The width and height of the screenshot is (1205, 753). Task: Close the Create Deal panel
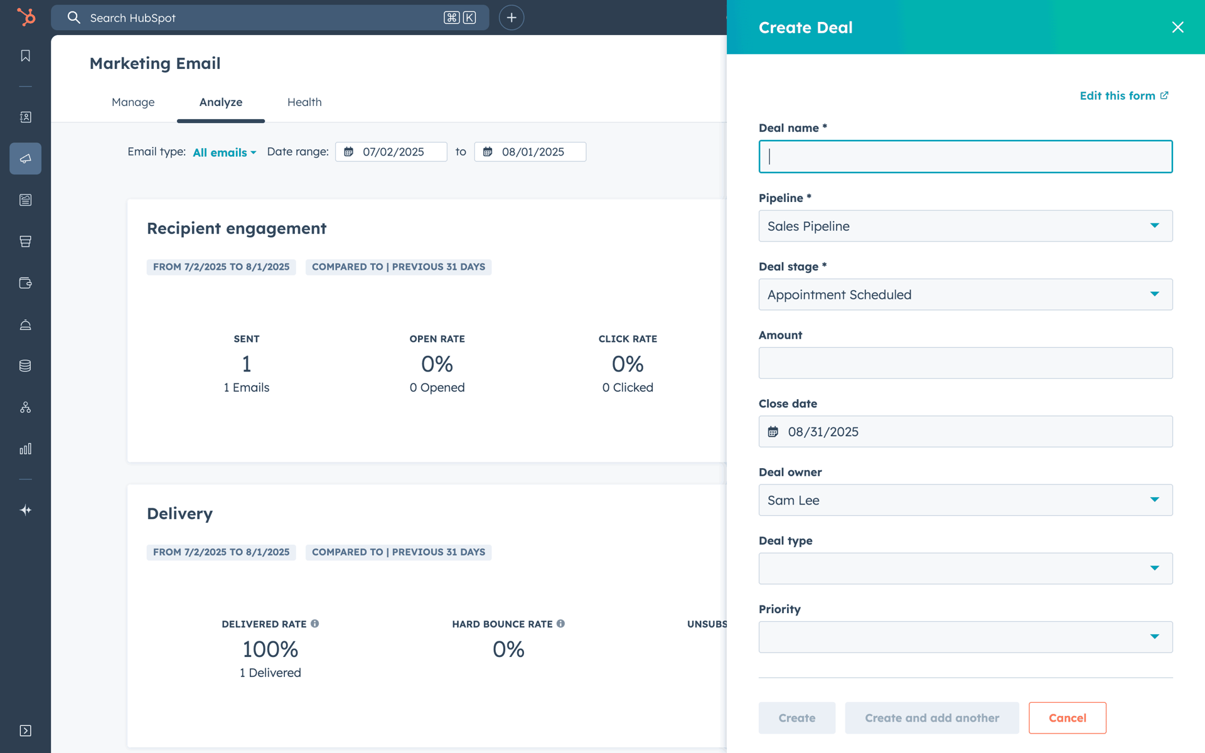(1177, 27)
